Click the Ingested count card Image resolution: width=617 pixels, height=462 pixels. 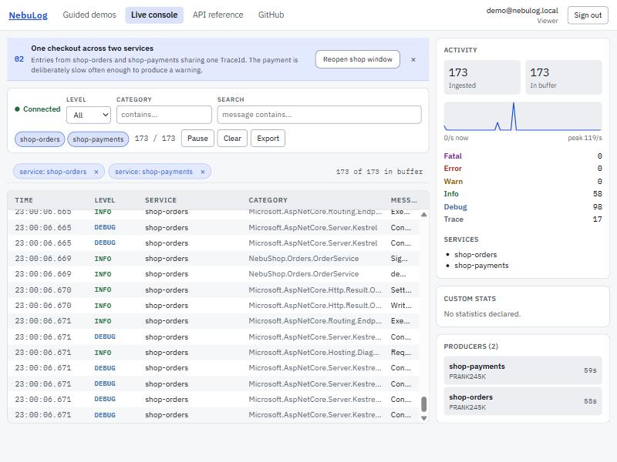coord(482,78)
